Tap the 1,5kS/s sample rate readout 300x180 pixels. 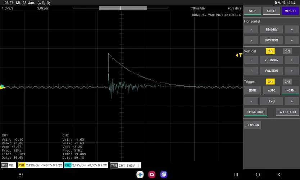coord(8,8)
